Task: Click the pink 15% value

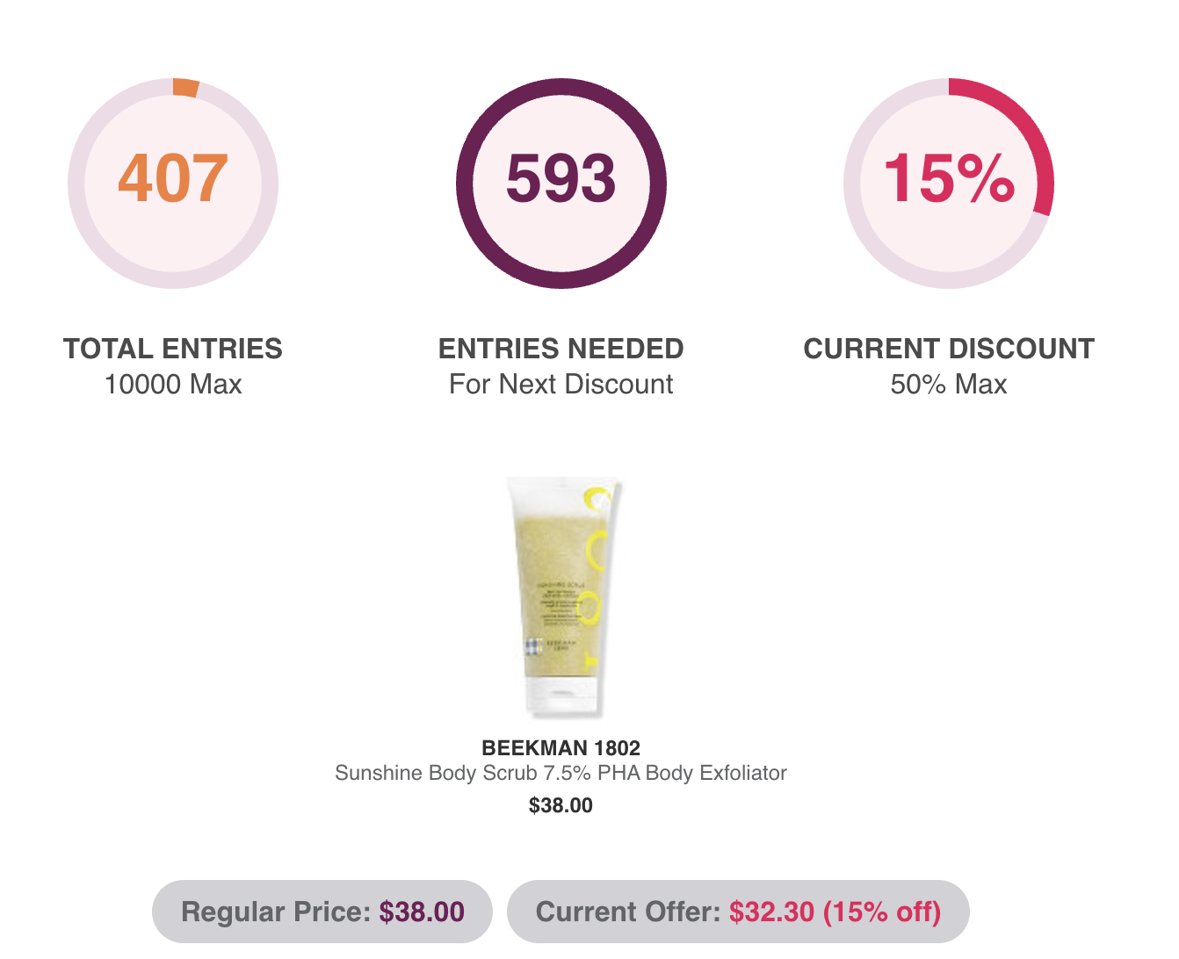Action: pos(949,179)
